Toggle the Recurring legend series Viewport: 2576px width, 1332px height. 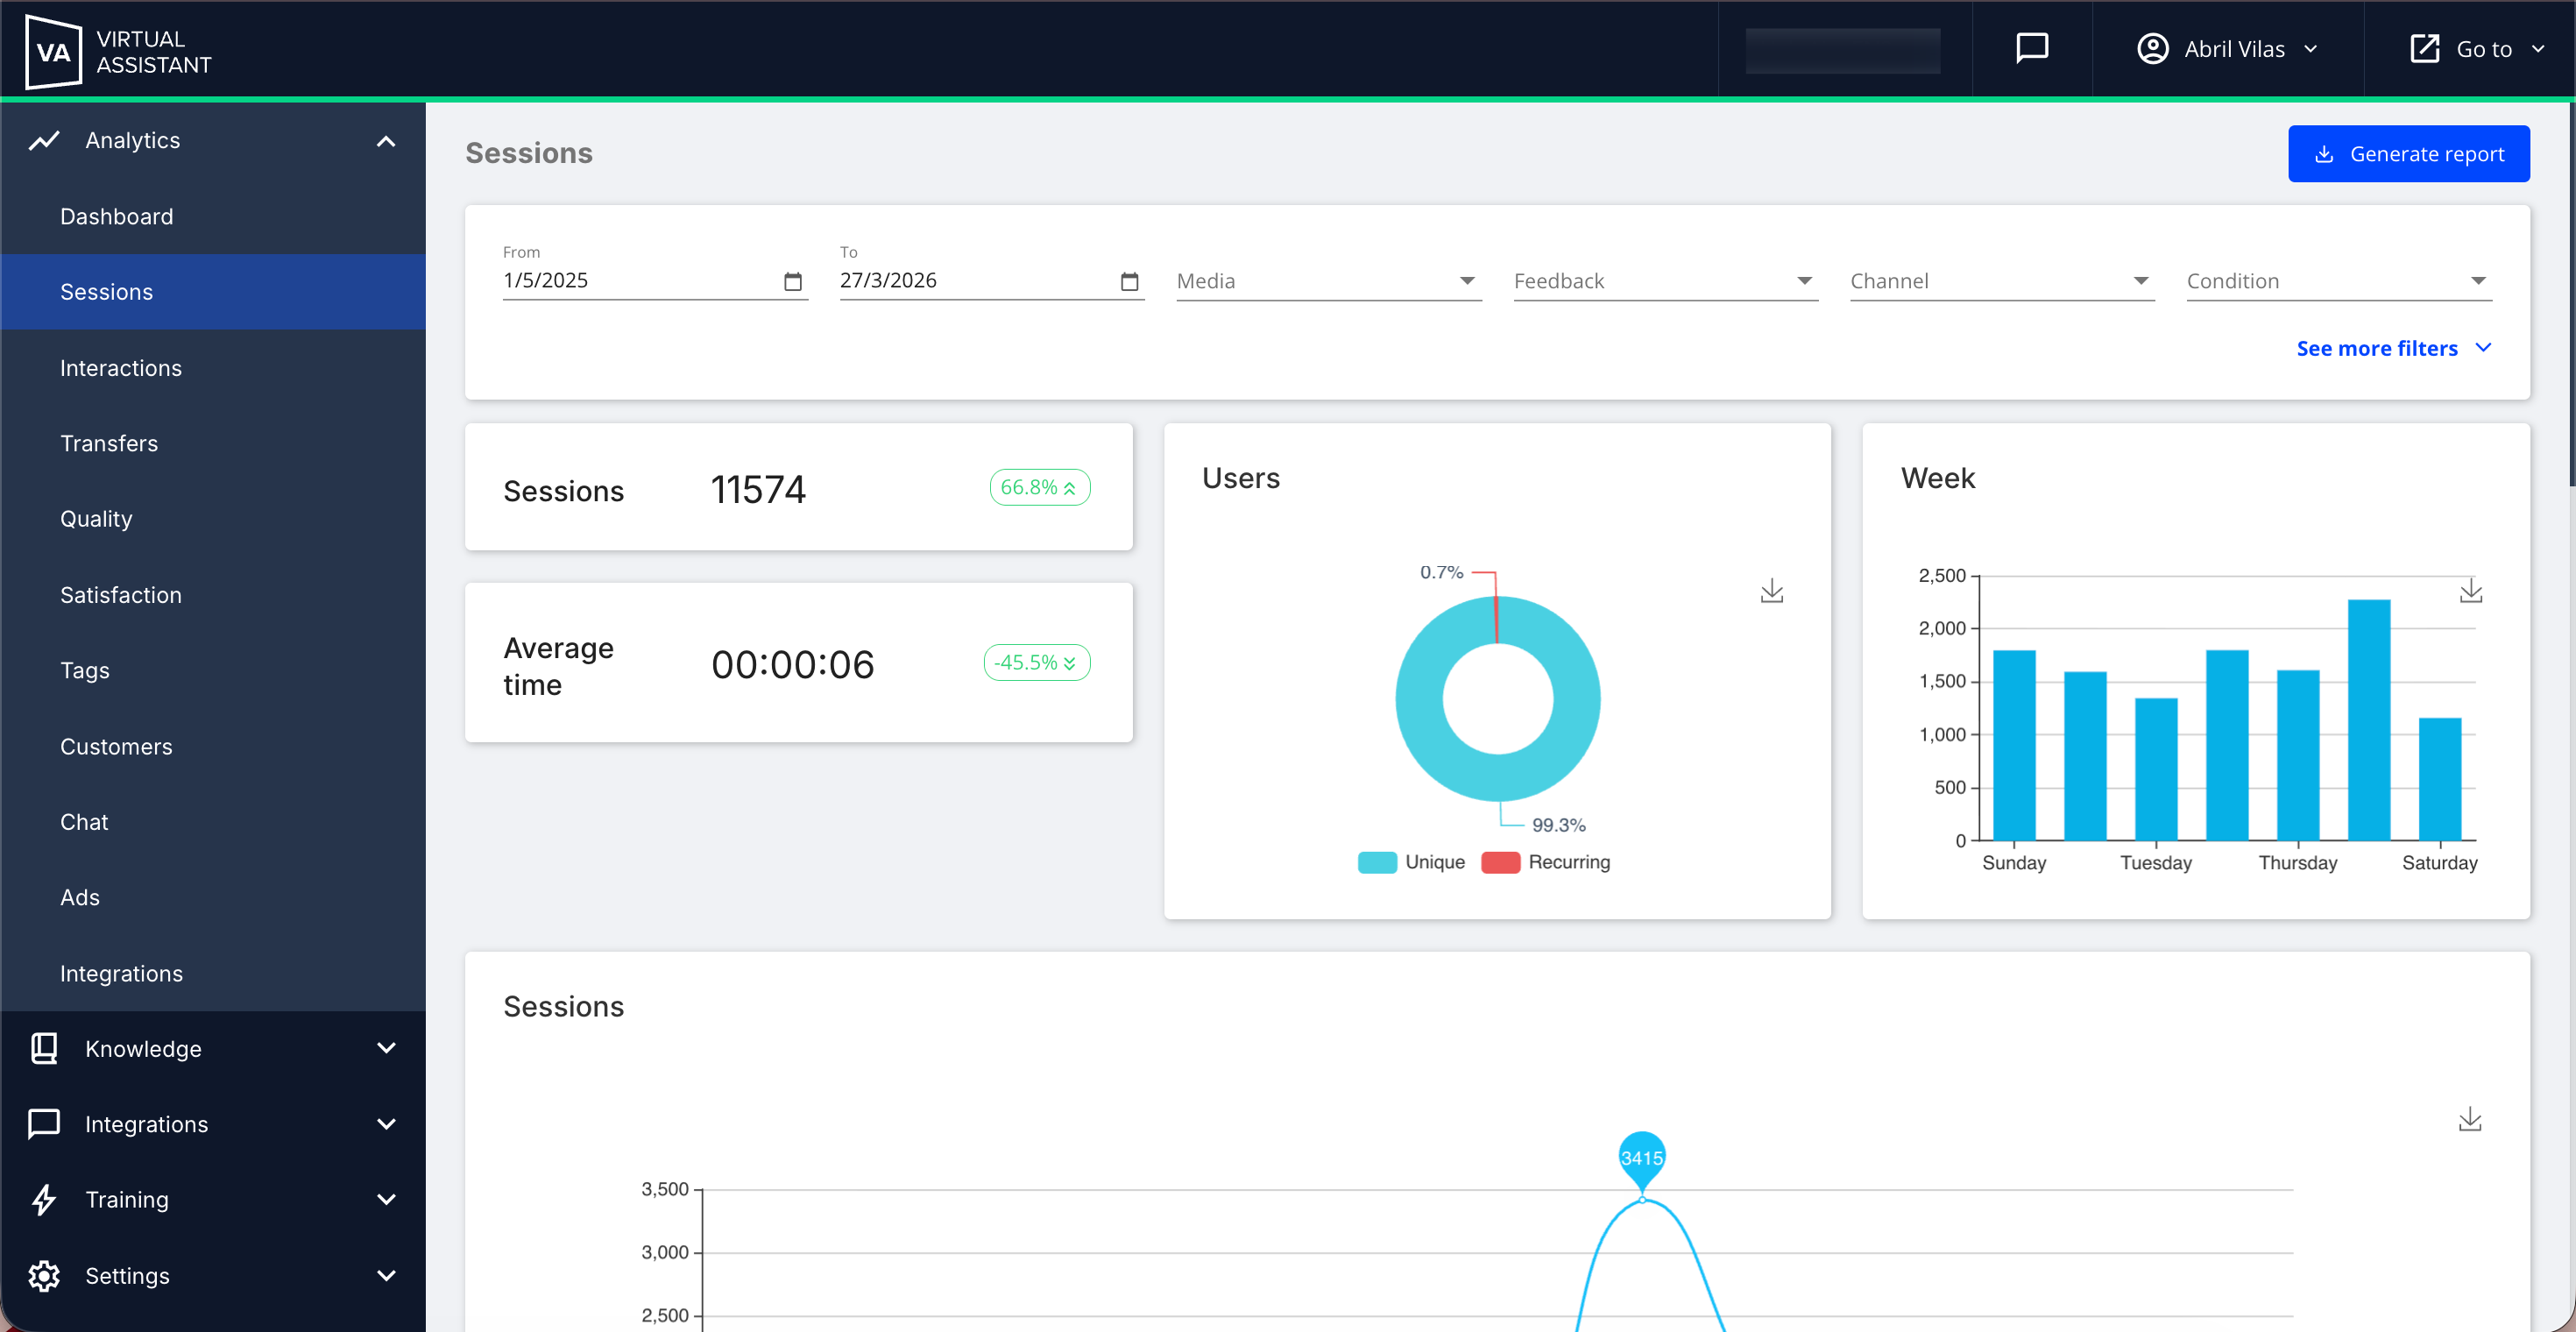coord(1546,862)
